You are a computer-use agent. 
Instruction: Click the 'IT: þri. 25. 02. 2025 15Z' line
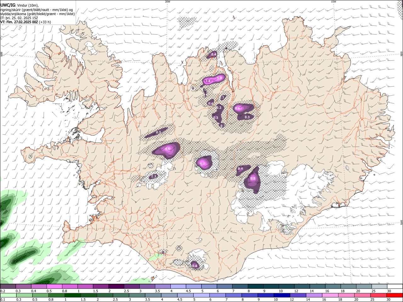pyautogui.click(x=19, y=18)
